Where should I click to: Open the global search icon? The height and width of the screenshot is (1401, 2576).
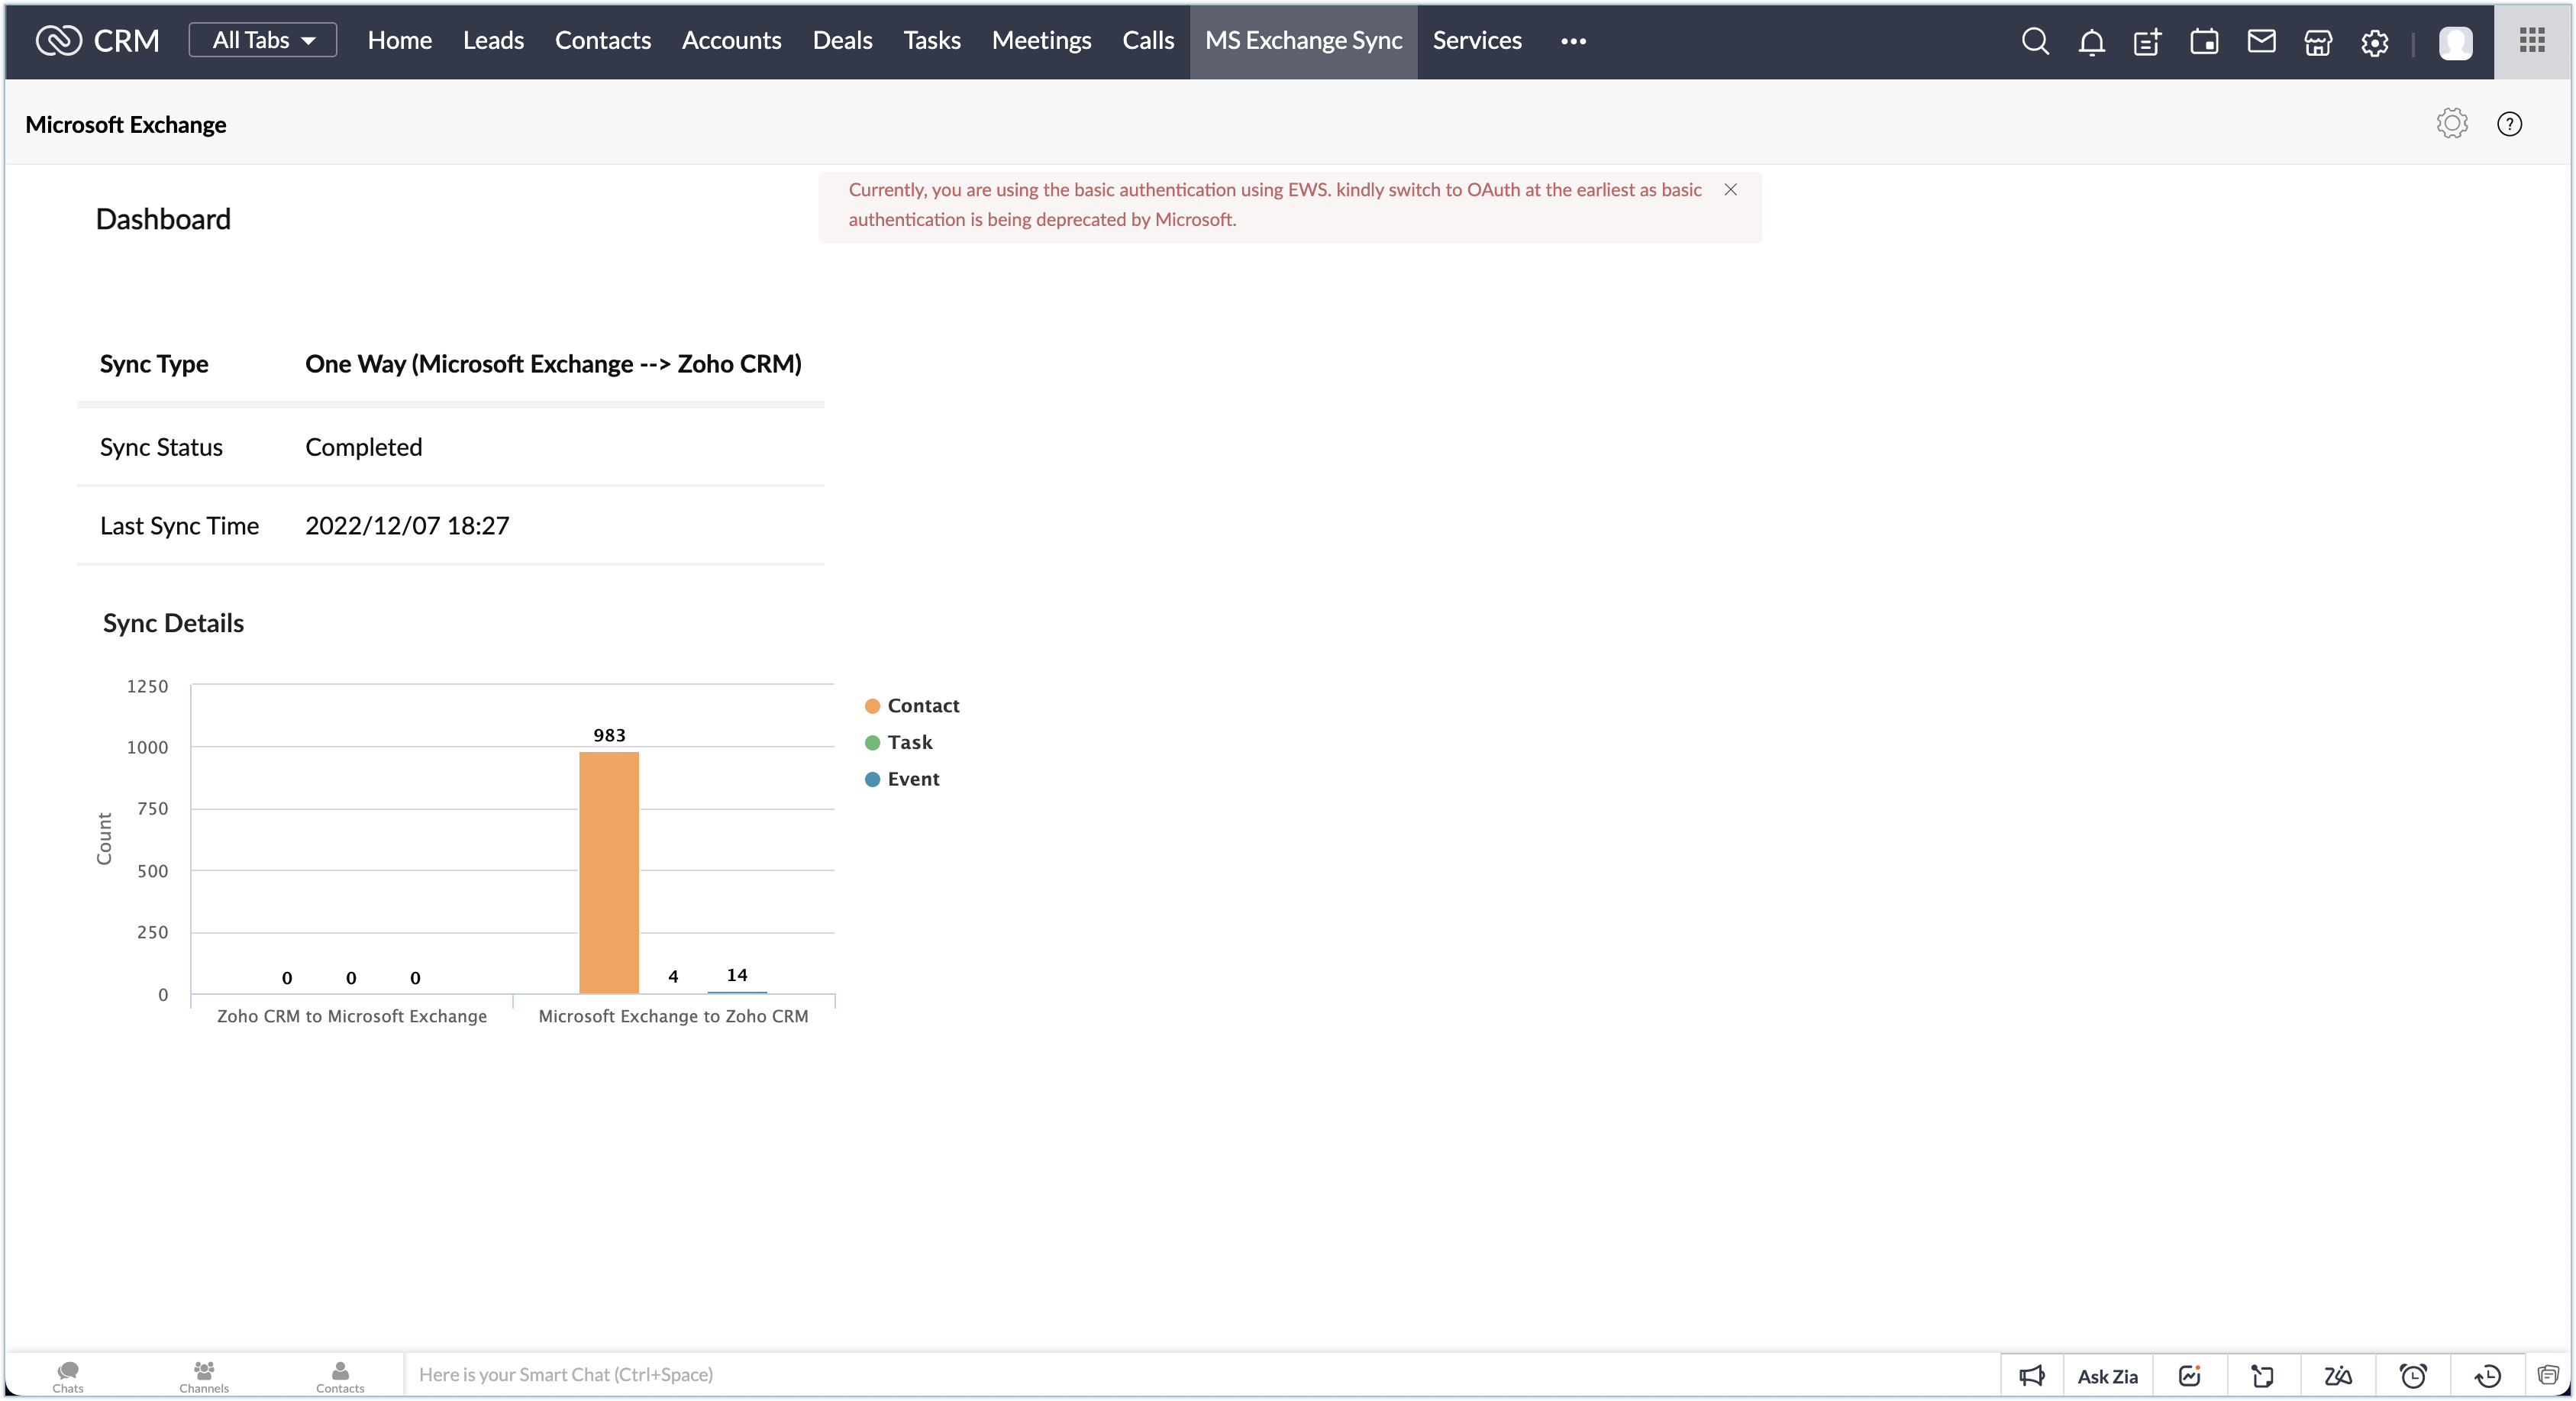2034,41
